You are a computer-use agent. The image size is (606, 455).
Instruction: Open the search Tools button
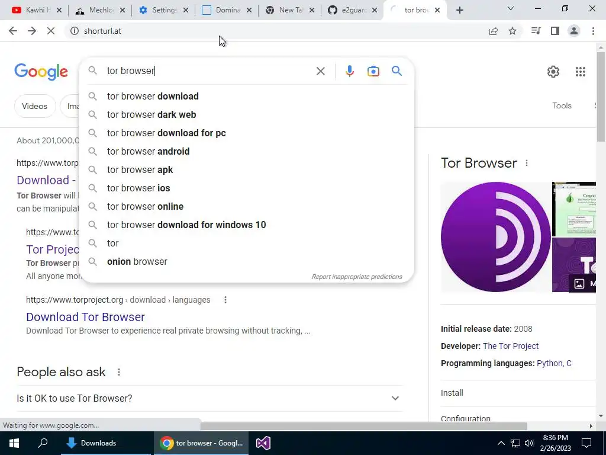(x=562, y=105)
